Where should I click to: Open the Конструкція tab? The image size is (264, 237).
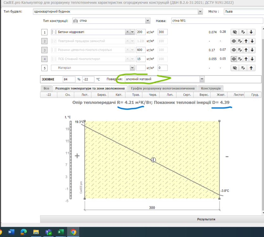(x=211, y=88)
